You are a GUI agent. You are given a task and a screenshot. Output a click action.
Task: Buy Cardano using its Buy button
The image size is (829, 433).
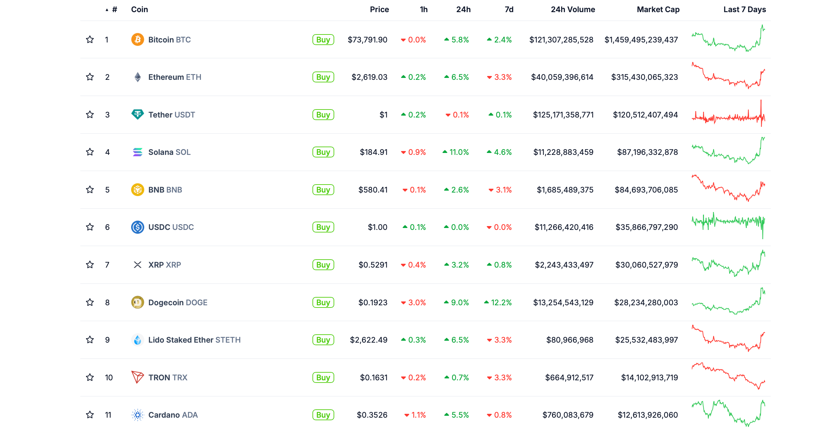point(323,415)
